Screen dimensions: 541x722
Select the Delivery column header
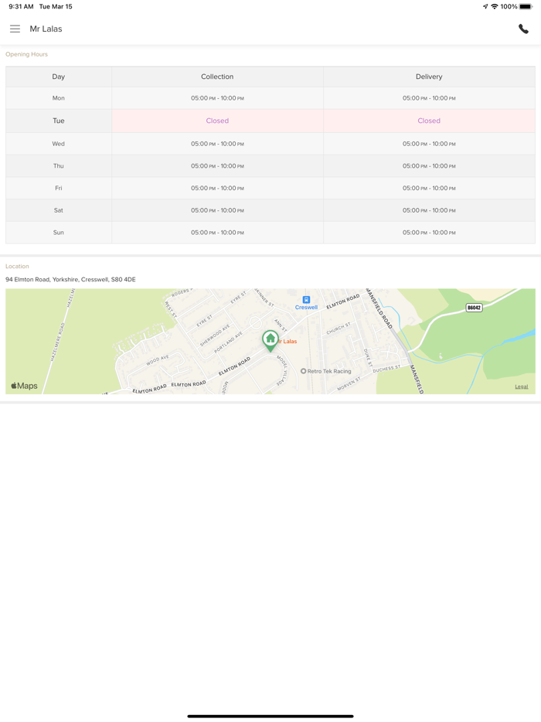point(429,77)
